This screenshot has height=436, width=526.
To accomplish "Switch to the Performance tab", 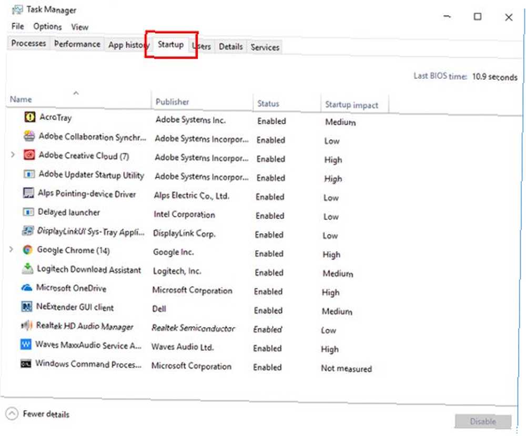I will click(x=77, y=44).
